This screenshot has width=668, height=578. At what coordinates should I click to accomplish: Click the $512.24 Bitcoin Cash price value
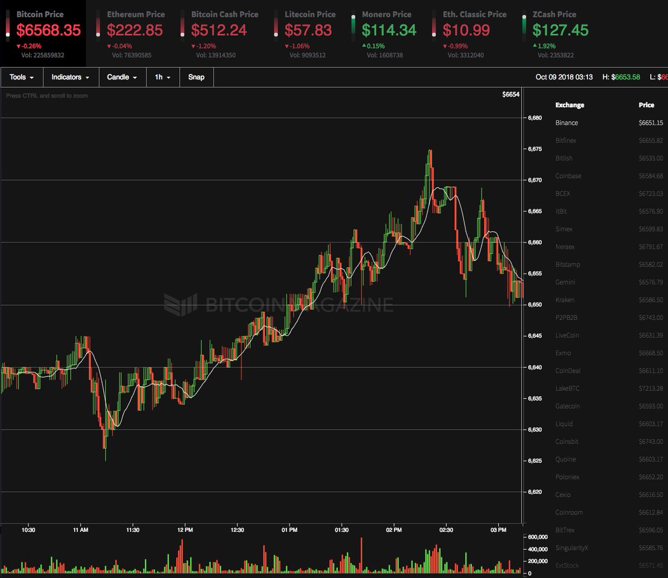(219, 31)
